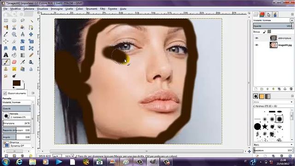Select the Rectangle Select tool
The height and width of the screenshot is (166, 295).
click(6, 20)
